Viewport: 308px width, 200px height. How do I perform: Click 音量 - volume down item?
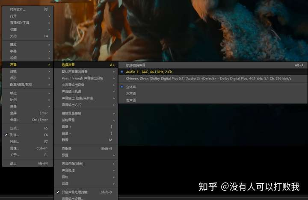(86, 133)
